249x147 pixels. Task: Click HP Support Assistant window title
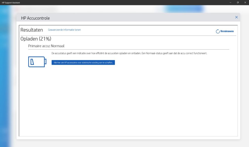11,3
